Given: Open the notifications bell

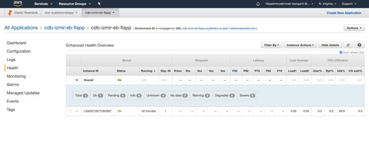Looking at the screenshot, I should point(258,4).
